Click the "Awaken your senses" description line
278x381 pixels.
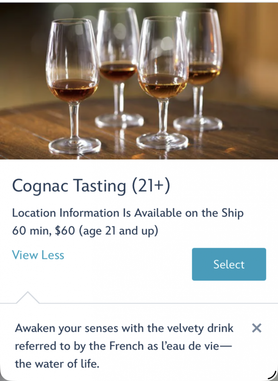pos(124,328)
